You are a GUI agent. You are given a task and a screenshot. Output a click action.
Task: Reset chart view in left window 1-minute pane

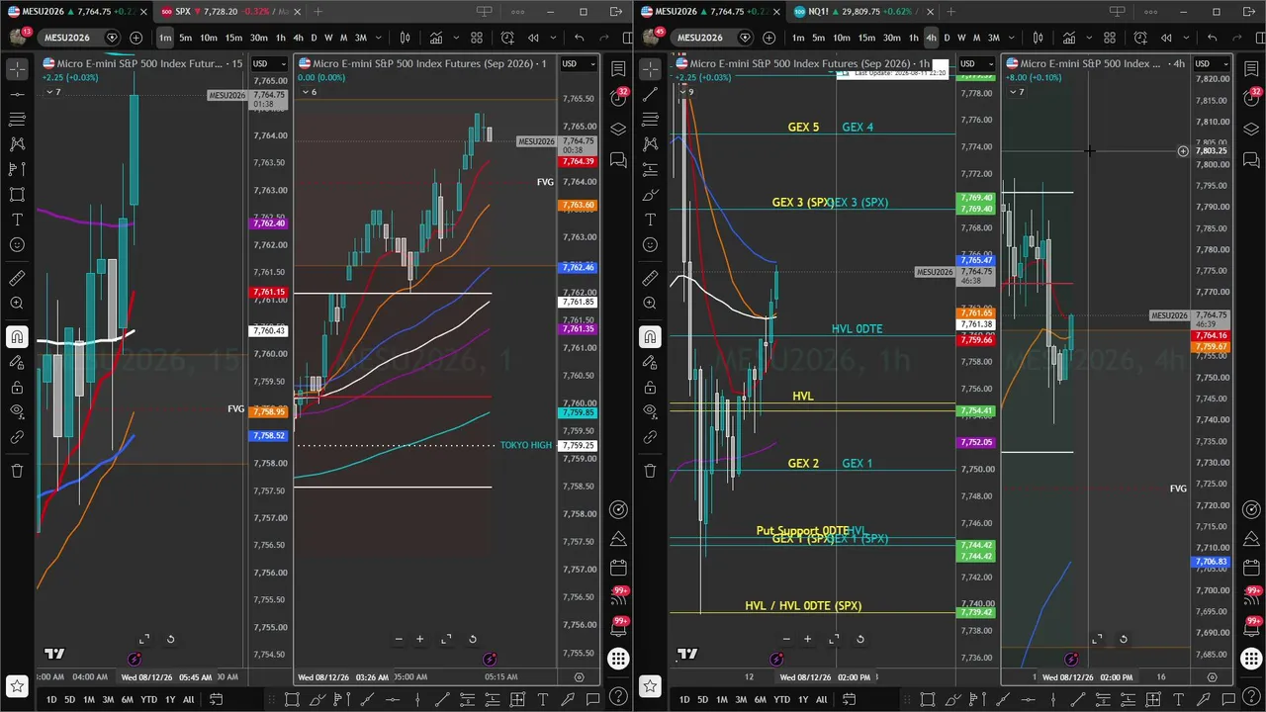point(472,639)
